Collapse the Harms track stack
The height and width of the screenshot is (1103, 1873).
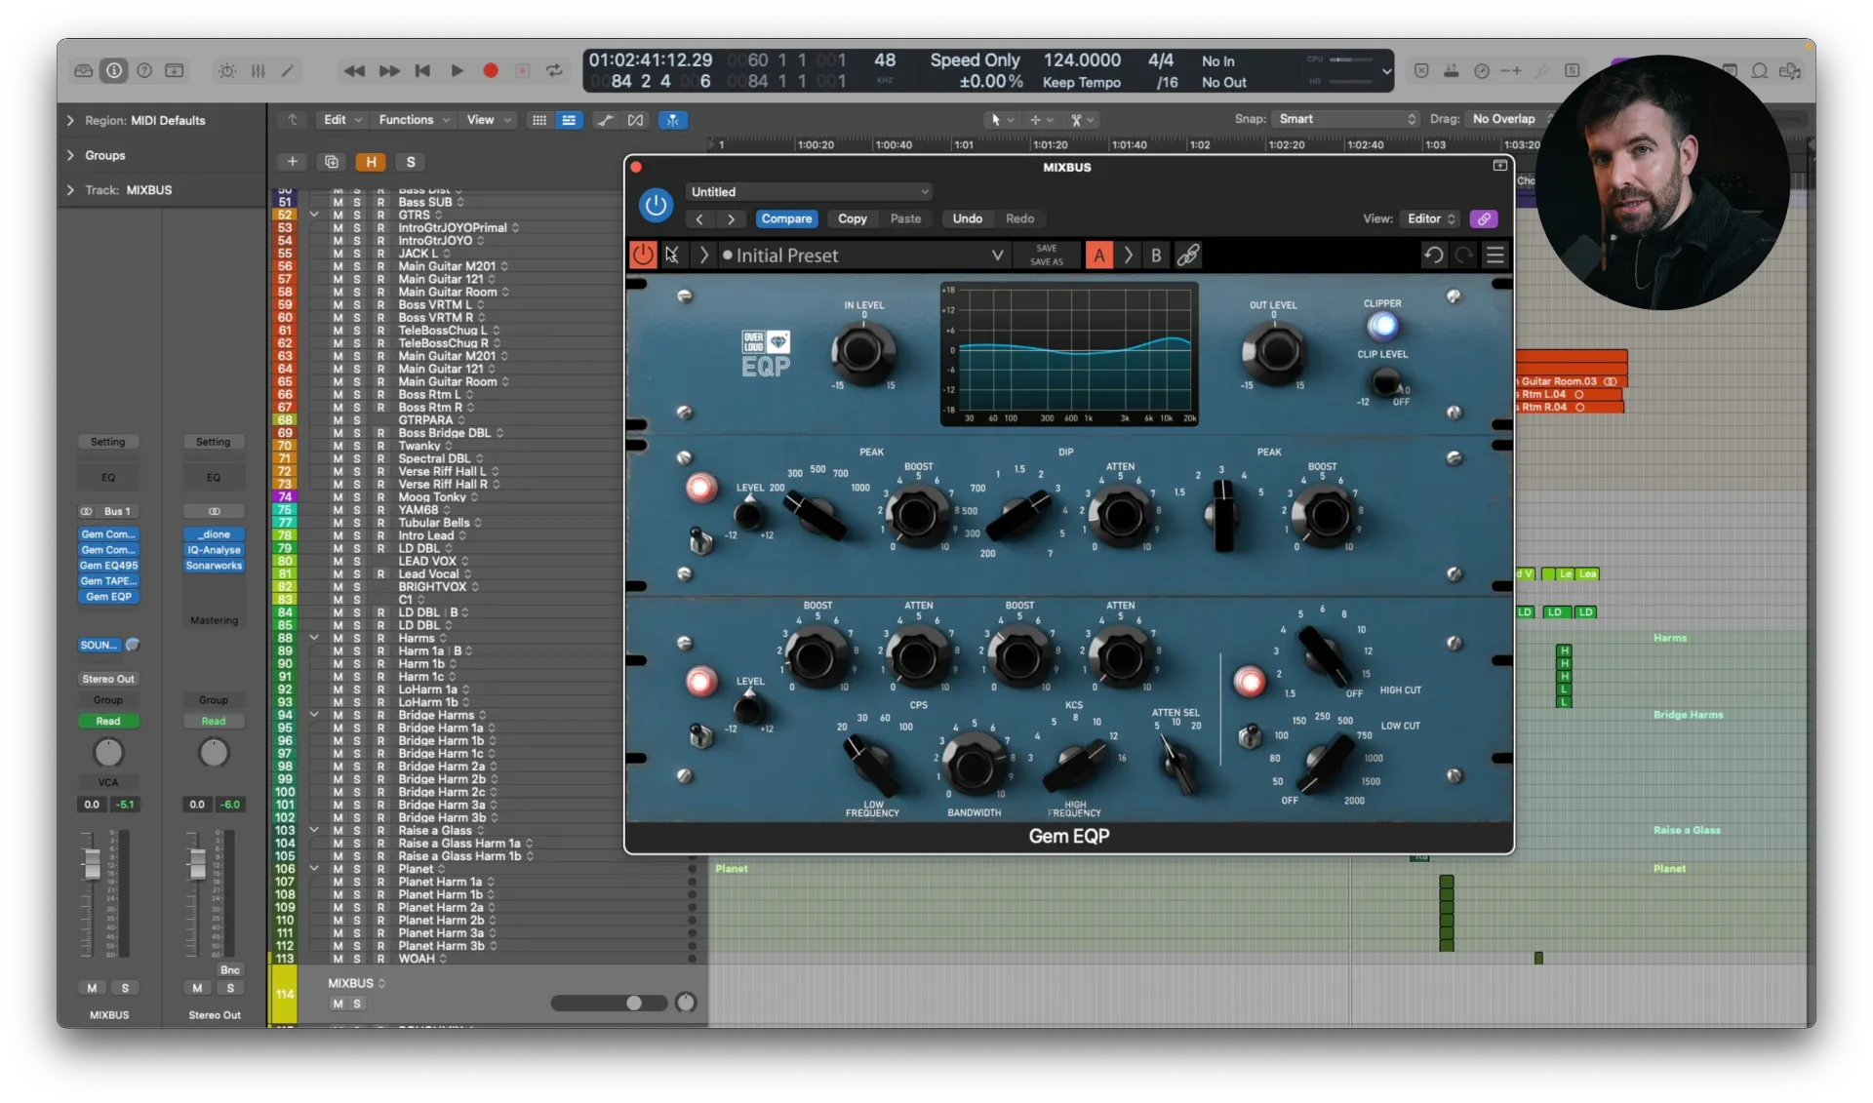314,638
